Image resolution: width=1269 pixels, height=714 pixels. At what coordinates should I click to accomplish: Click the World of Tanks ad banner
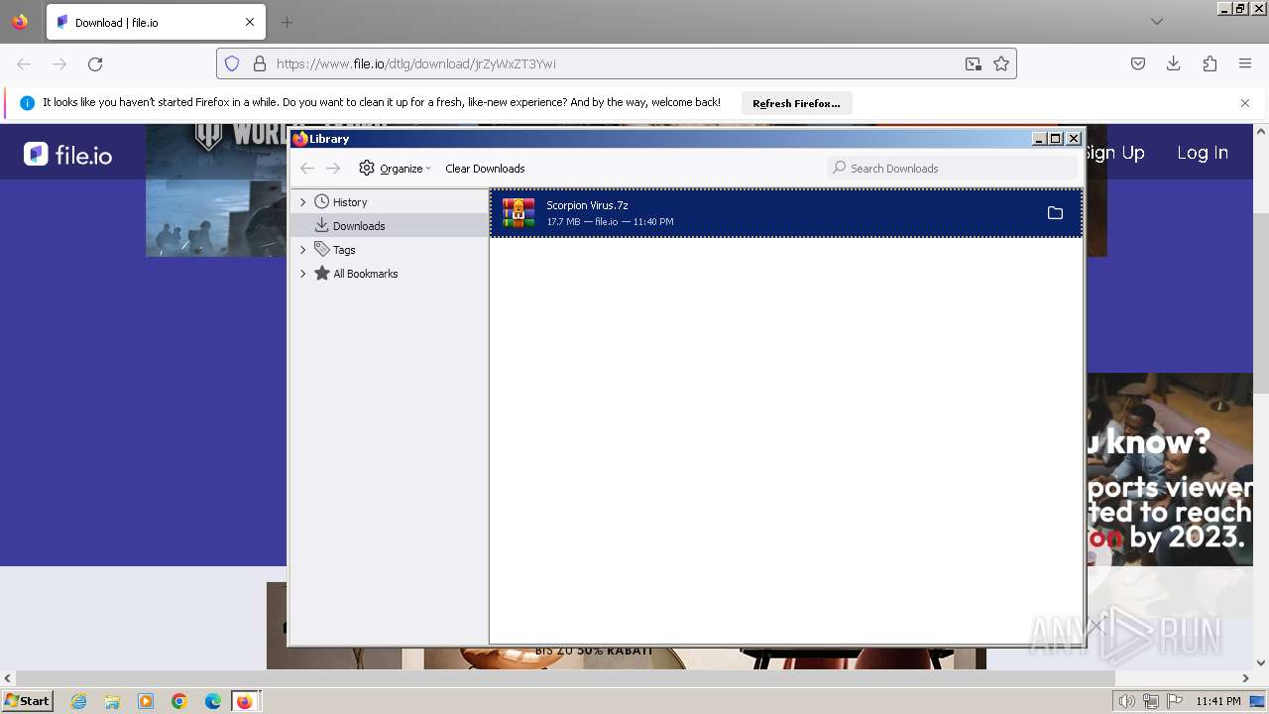216,189
